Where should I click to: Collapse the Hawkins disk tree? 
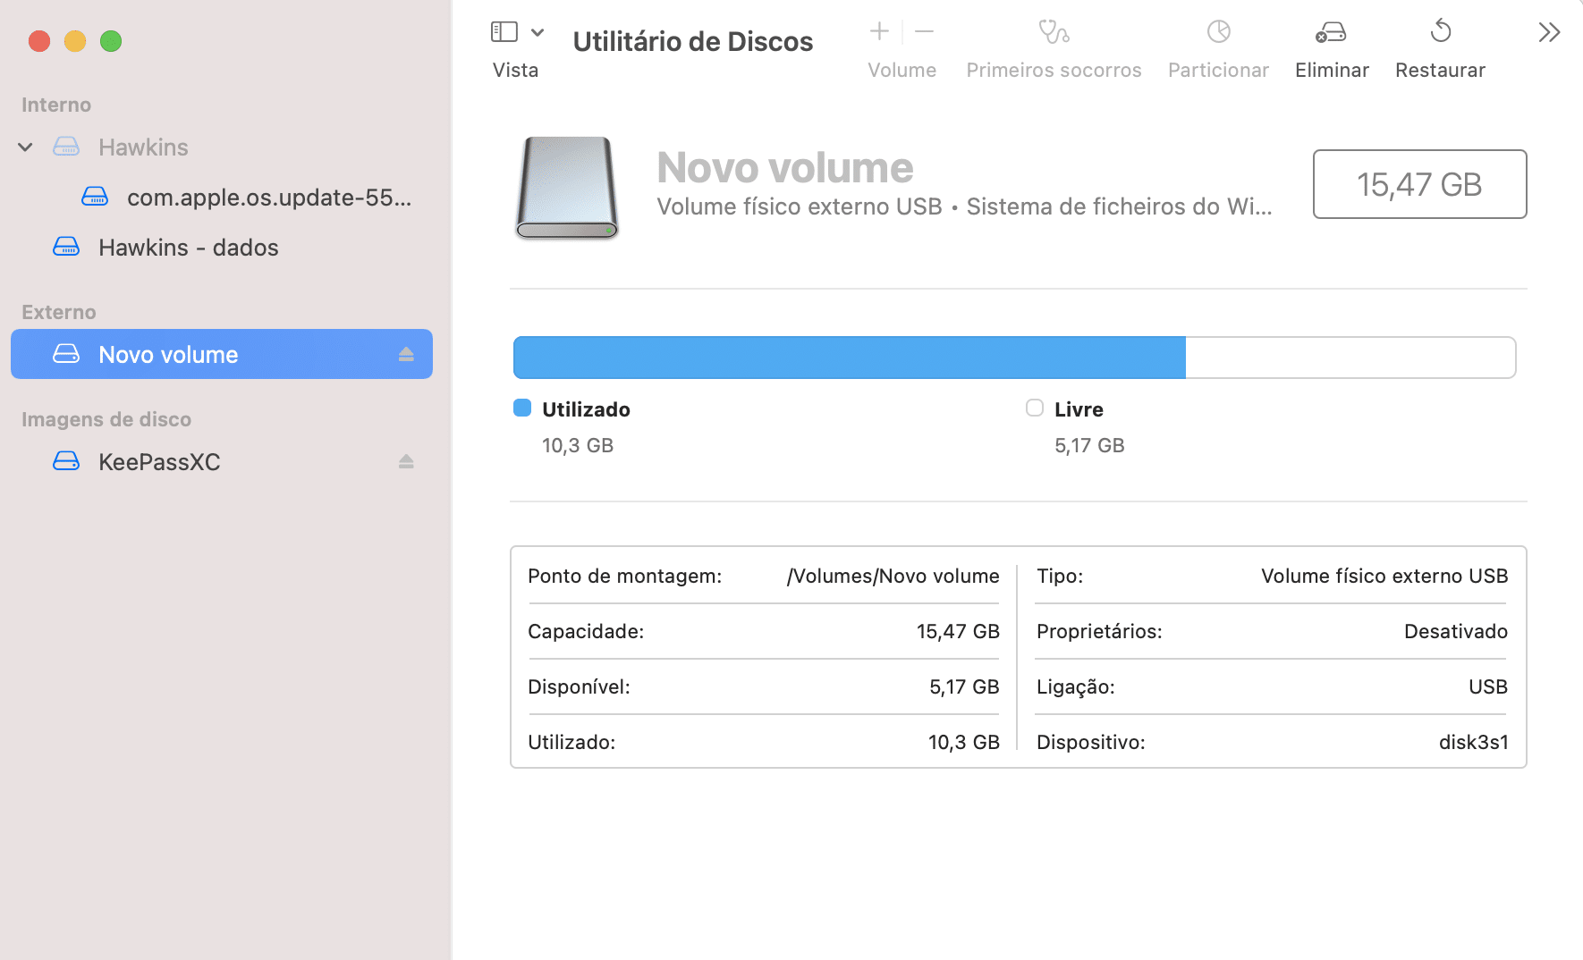[x=26, y=147]
